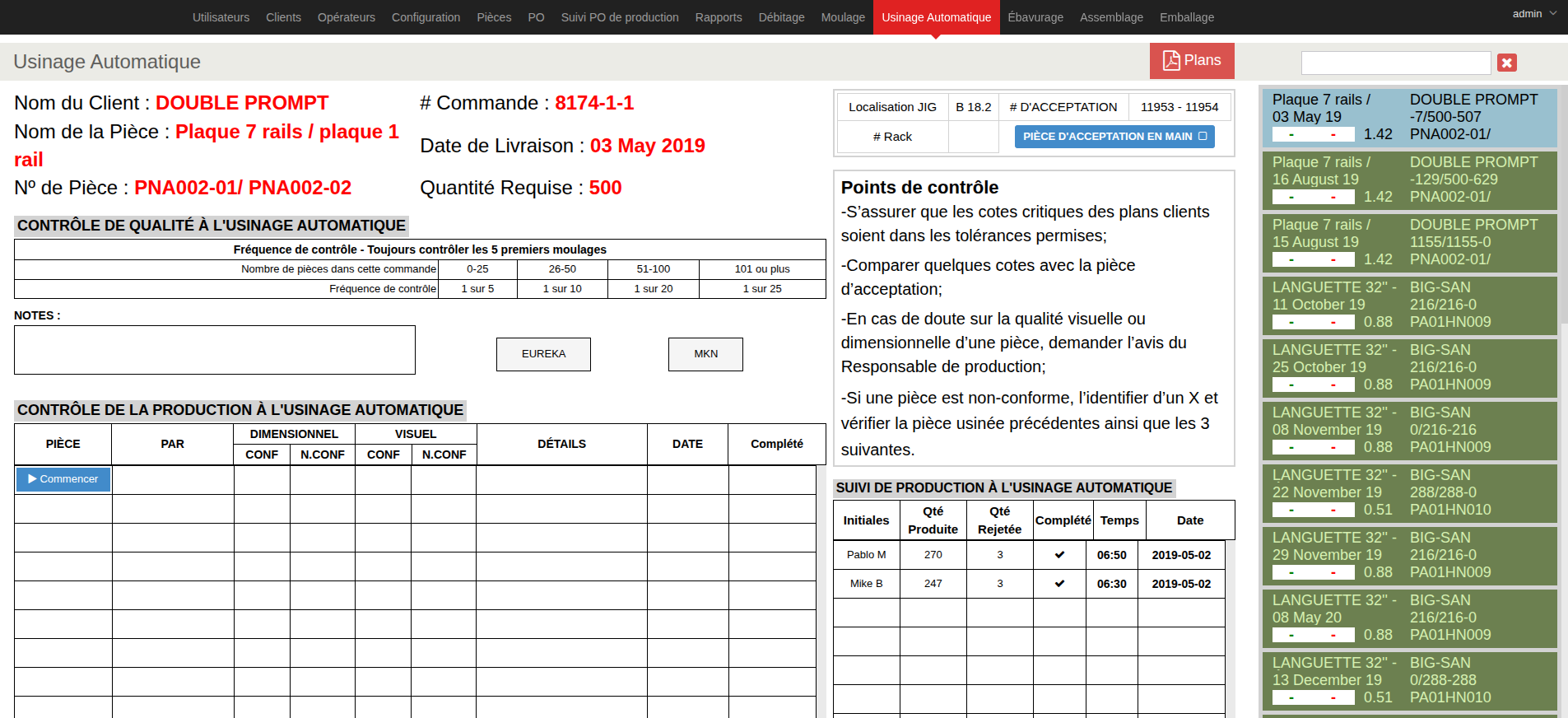
Task: Click the 'Pablo M' initials cell
Action: pos(867,555)
